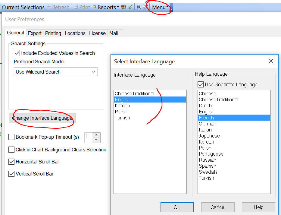This screenshot has width=281, height=215.
Task: Select Portuguese in Help Language list
Action: [234, 154]
